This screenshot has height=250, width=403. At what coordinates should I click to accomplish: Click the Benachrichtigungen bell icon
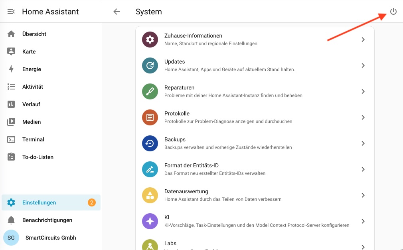(11, 220)
